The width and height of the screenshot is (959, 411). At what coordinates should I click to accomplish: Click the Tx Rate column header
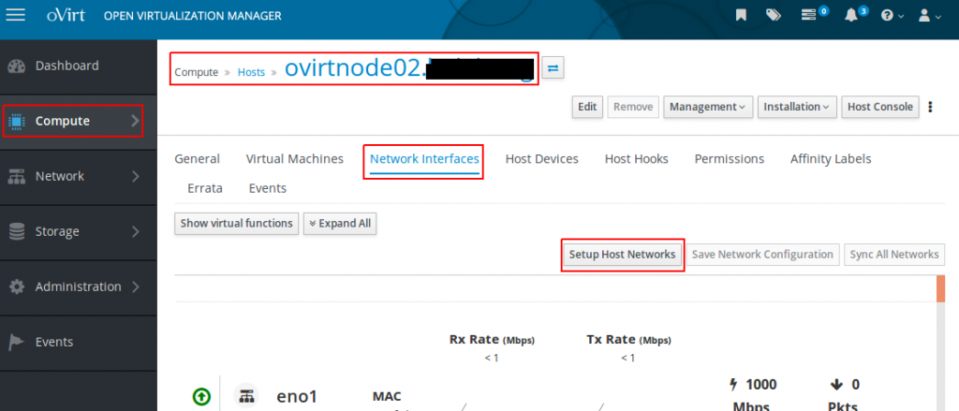pos(628,340)
